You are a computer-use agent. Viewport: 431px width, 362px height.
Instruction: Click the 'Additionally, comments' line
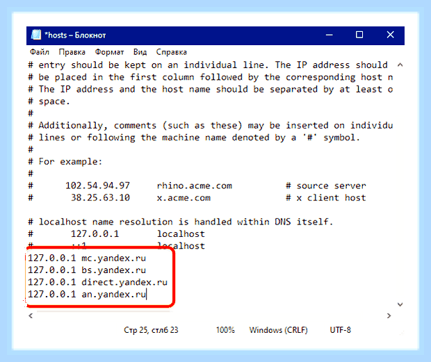coord(210,126)
